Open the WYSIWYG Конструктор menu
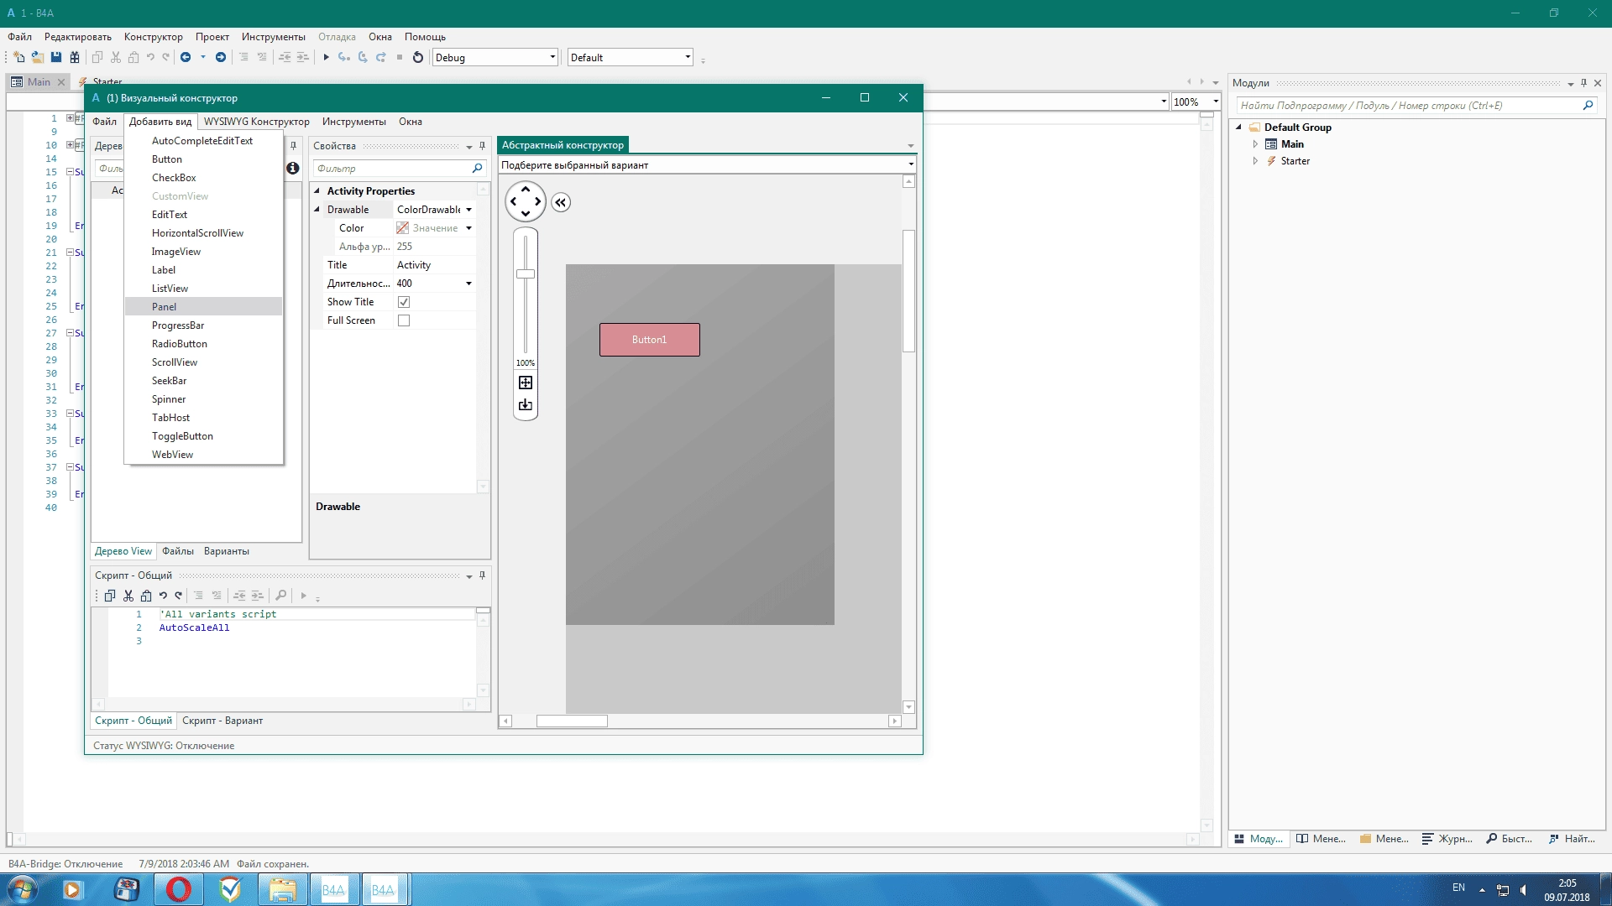Viewport: 1612px width, 906px height. [256, 122]
